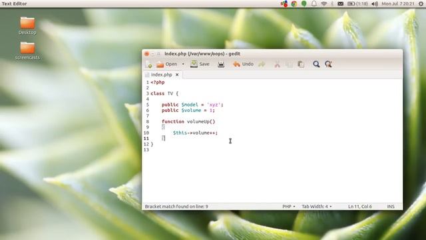Copy selection with the copy icon
426x240 pixels.
(290, 65)
